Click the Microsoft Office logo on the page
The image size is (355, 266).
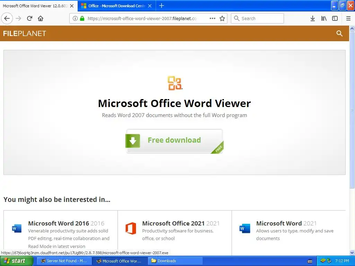click(x=175, y=83)
